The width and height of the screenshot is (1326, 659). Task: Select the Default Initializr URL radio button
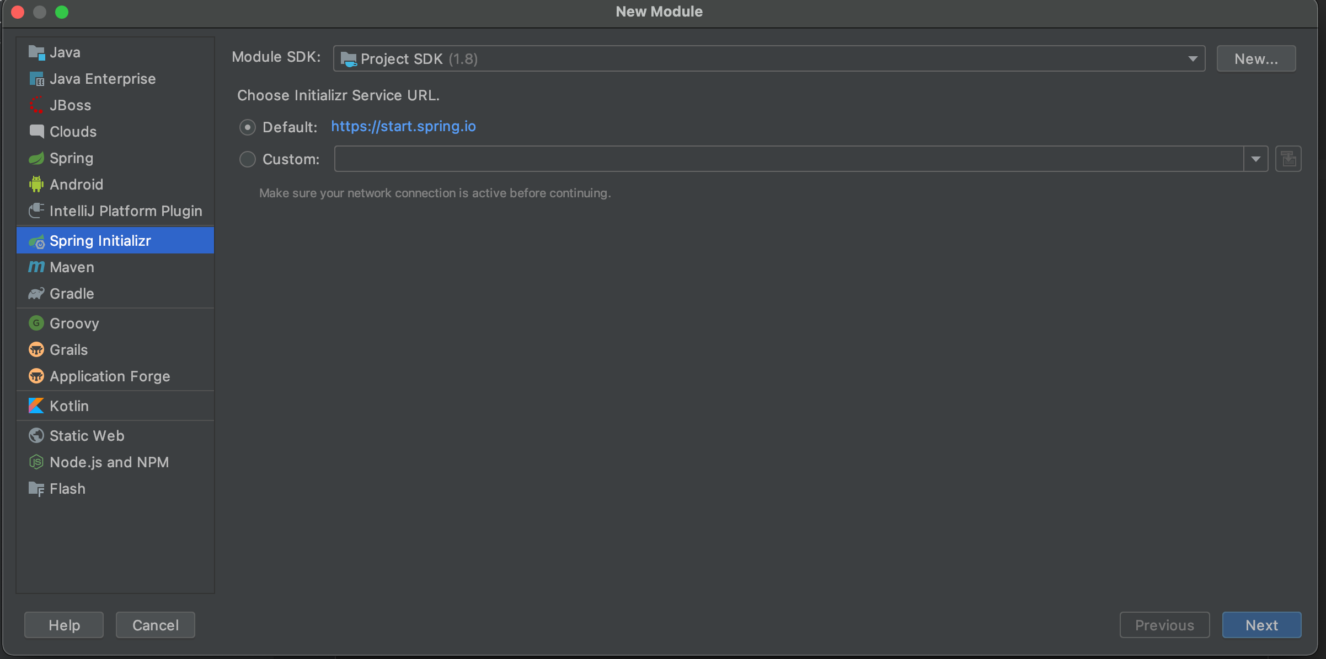click(x=248, y=127)
